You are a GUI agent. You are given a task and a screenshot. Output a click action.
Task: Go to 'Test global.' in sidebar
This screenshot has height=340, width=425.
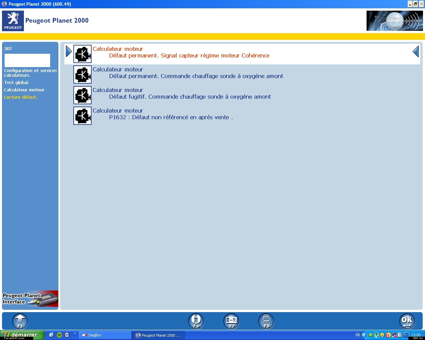(17, 82)
